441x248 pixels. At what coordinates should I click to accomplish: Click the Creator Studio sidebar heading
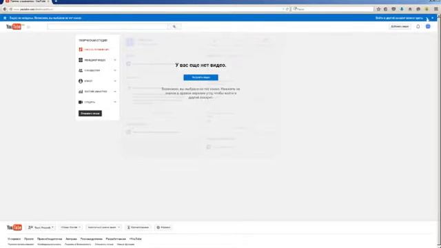[x=93, y=41]
